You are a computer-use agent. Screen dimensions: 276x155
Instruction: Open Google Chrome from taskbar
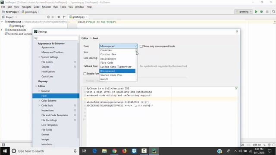pyautogui.click(x=114, y=151)
